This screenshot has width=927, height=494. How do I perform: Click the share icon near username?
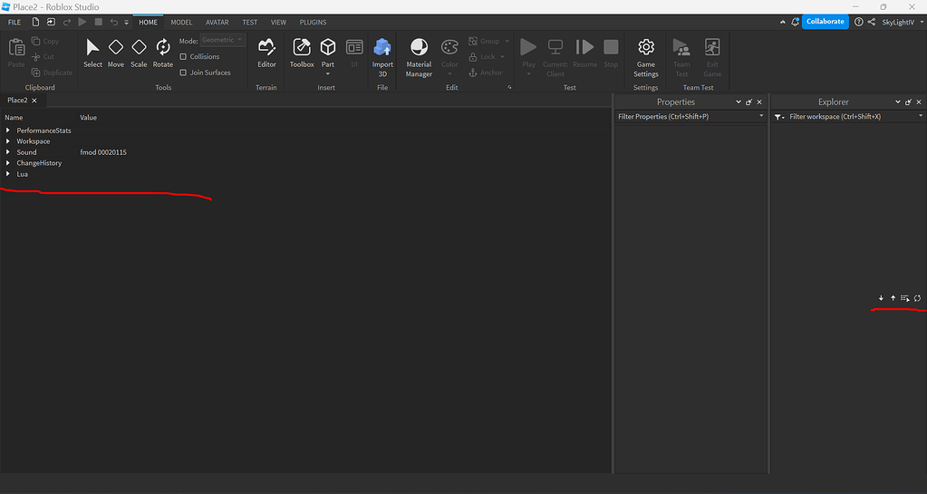[872, 22]
